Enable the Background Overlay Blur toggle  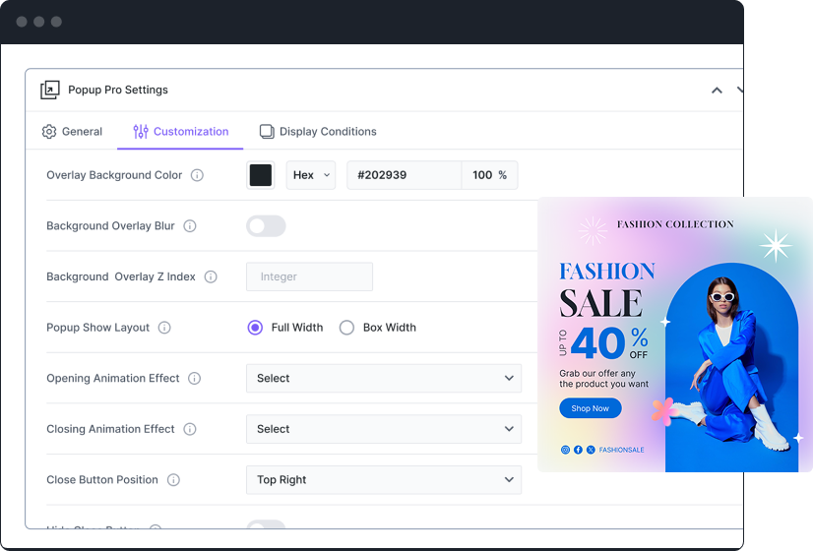266,226
